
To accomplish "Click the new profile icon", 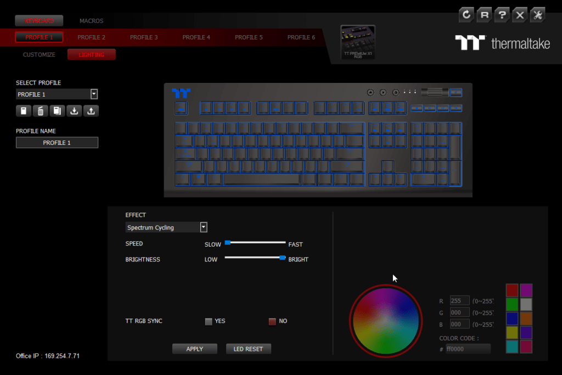I will (x=23, y=111).
